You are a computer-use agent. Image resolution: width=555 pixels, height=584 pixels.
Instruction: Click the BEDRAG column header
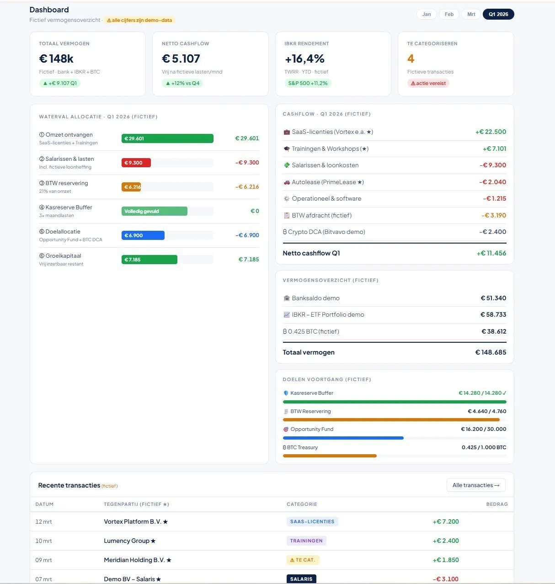(497, 504)
